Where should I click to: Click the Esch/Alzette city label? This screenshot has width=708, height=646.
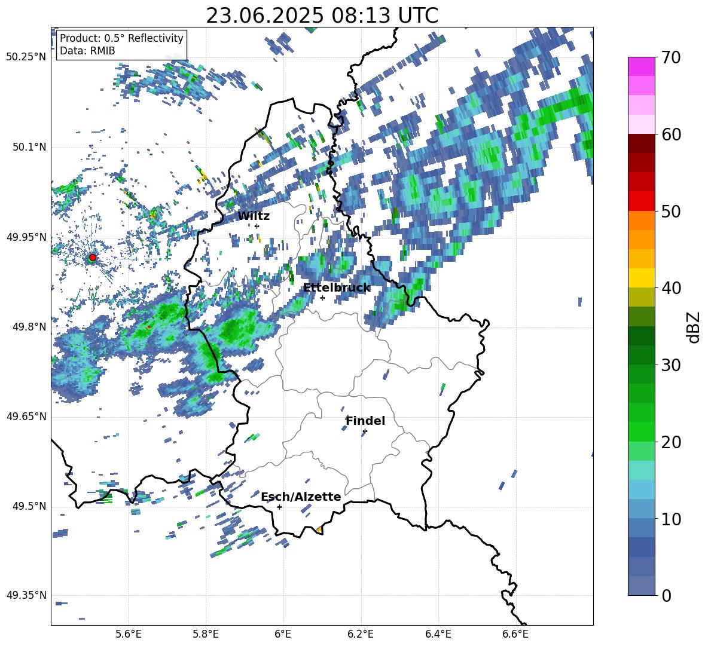pos(301,497)
